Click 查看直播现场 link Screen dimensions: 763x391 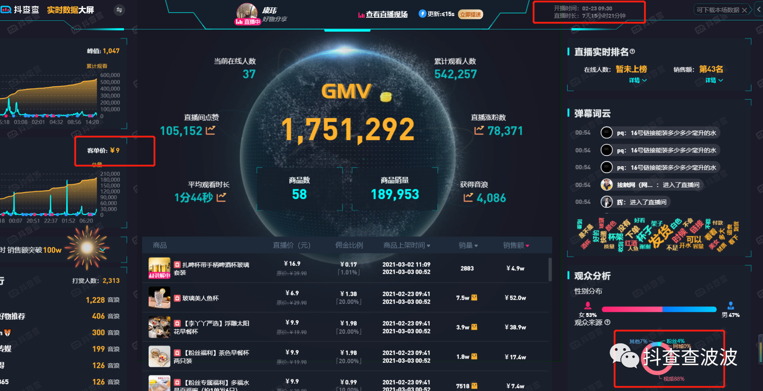(386, 15)
